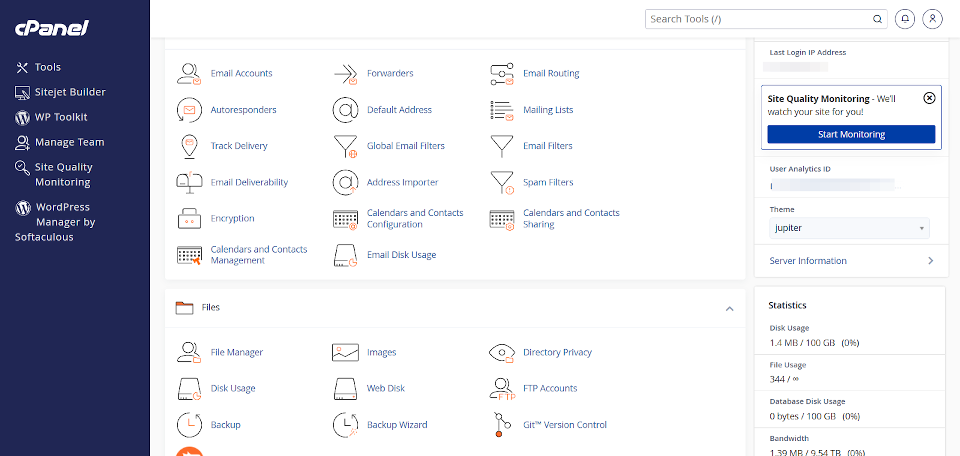The image size is (960, 456).
Task: Dismiss the Site Quality Monitoring banner
Action: (x=929, y=98)
